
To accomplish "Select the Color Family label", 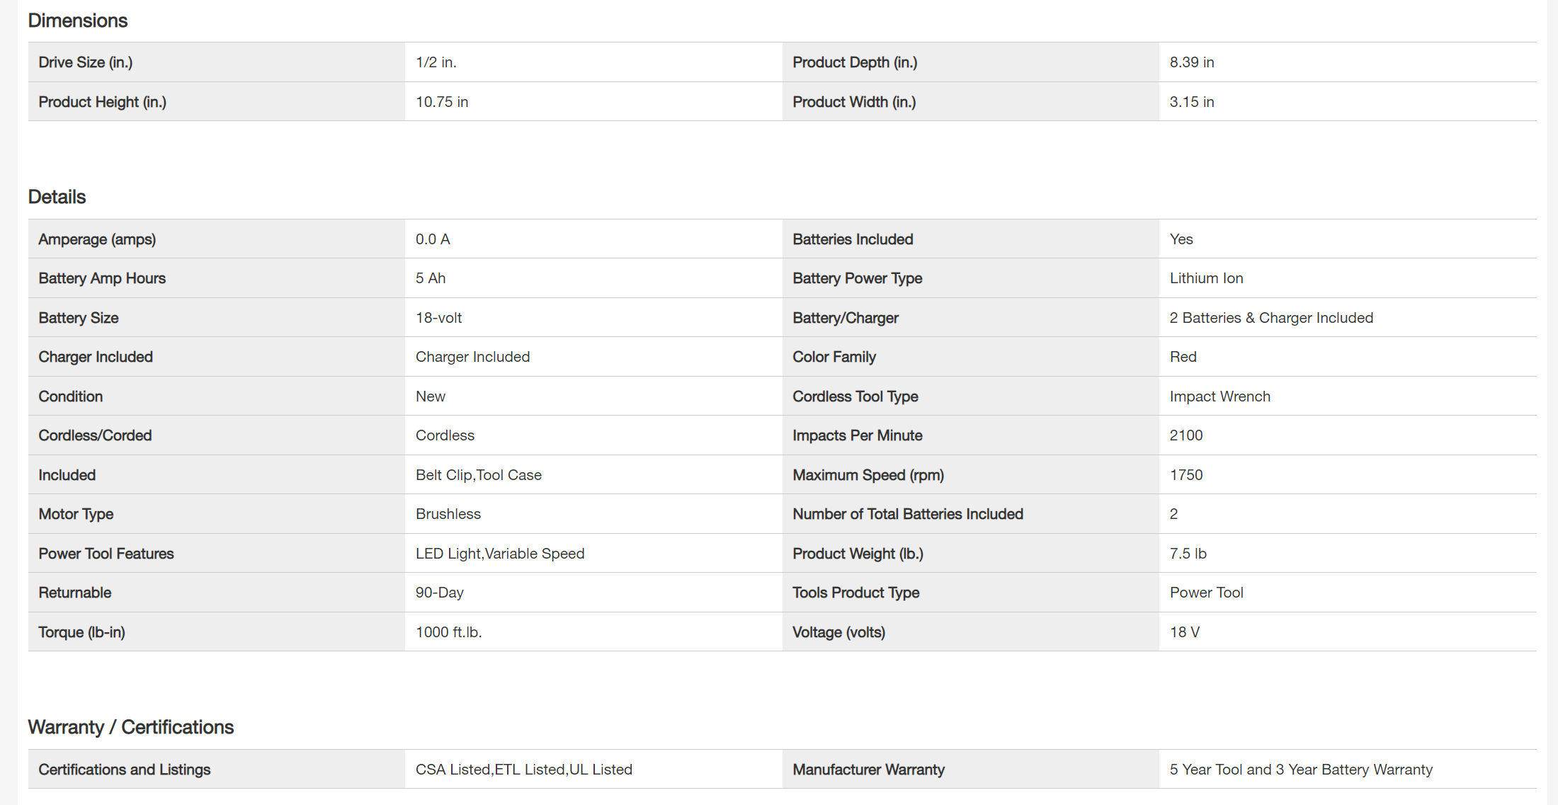I will 834,357.
